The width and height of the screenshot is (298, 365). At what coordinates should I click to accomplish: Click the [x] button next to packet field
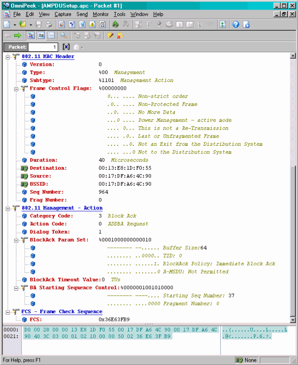(66, 47)
